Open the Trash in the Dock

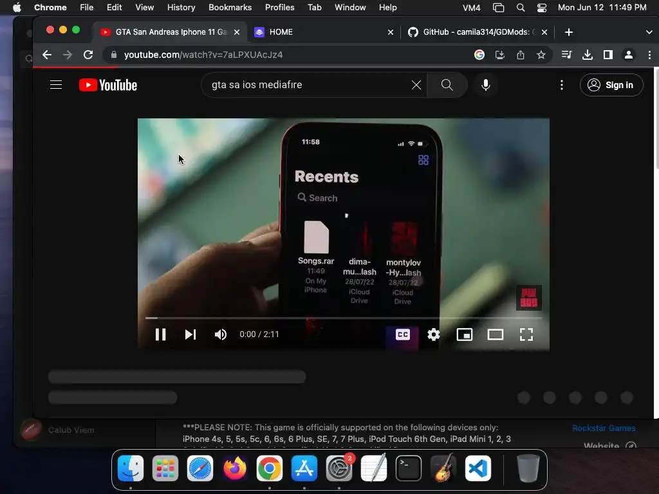528,468
